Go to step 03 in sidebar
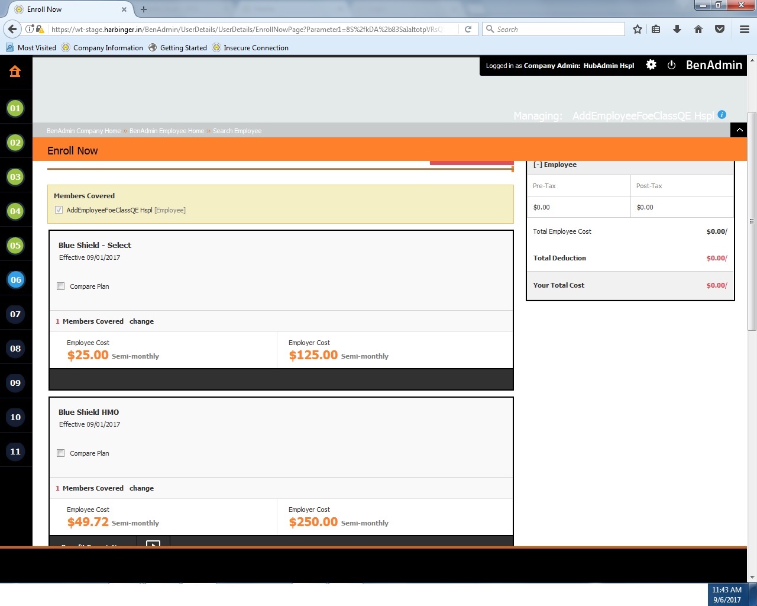 coord(15,177)
